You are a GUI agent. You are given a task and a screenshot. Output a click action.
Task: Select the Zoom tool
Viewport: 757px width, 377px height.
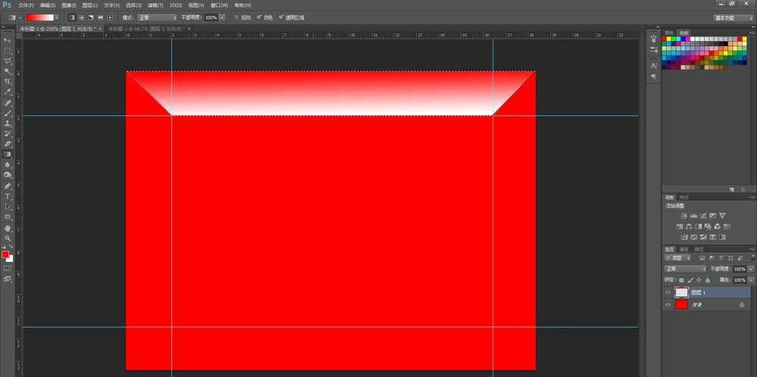[8, 238]
